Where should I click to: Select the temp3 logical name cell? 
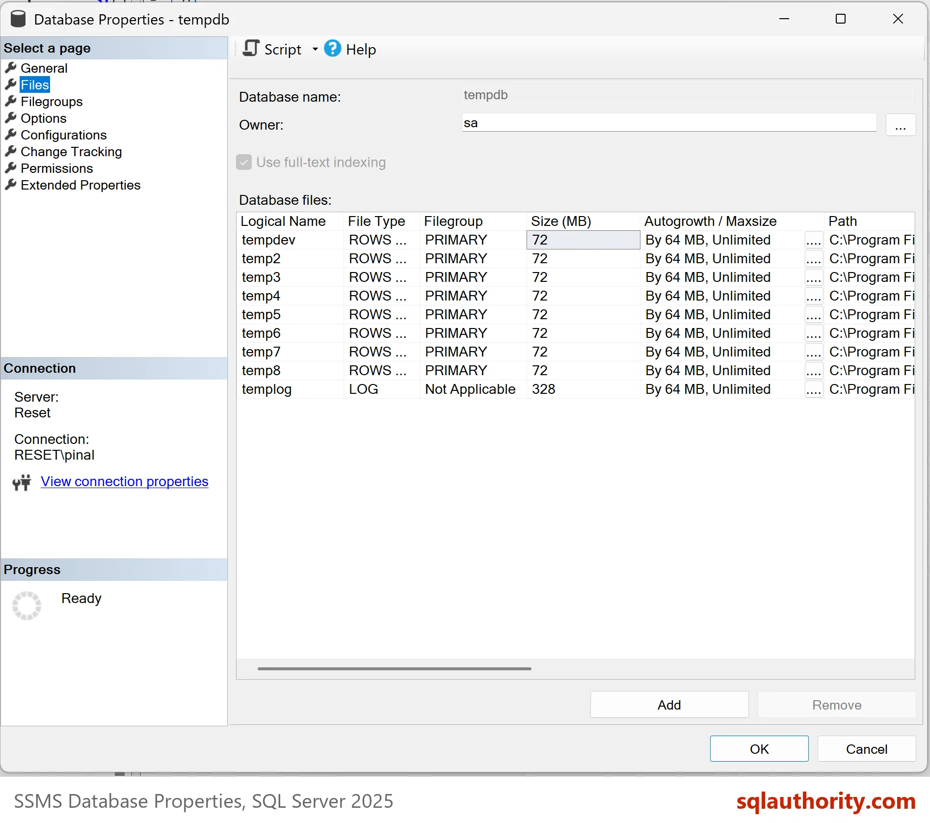coord(290,277)
